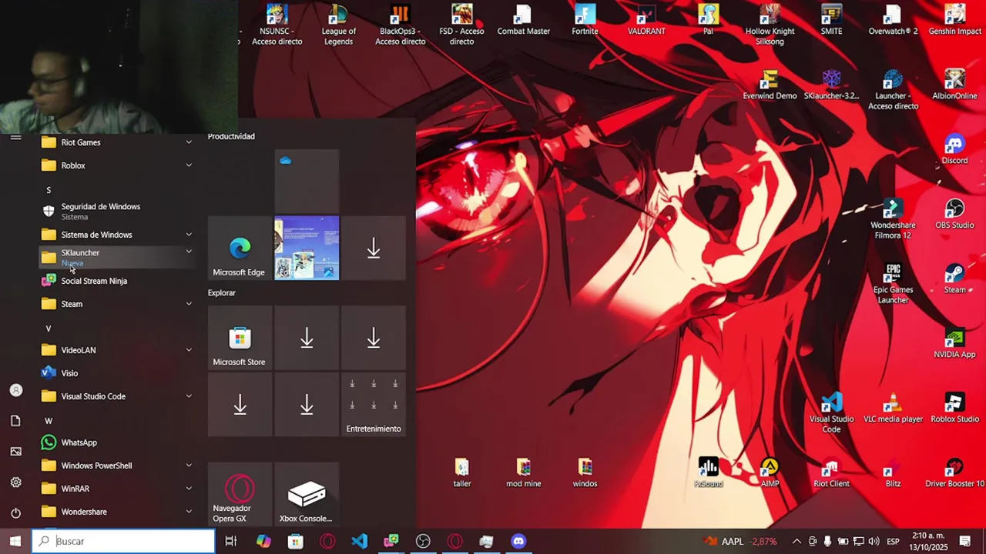The width and height of the screenshot is (986, 554).
Task: Select the Genshin Impact desktop icon
Action: click(x=954, y=20)
